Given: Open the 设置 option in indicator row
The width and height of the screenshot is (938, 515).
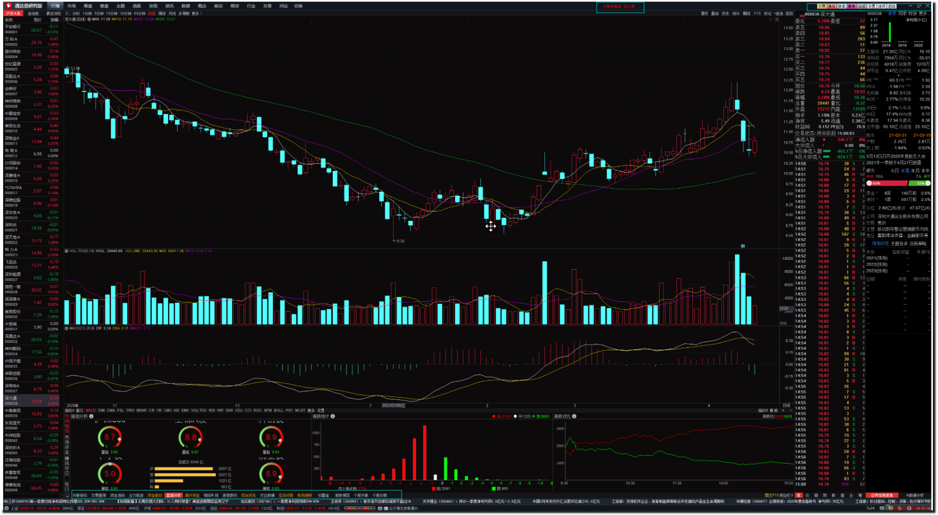Looking at the screenshot, I should click(321, 411).
